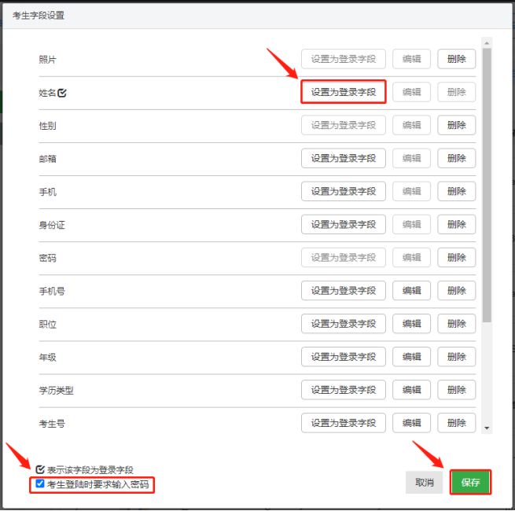
Task: Delete the 密码 field
Action: coord(457,258)
